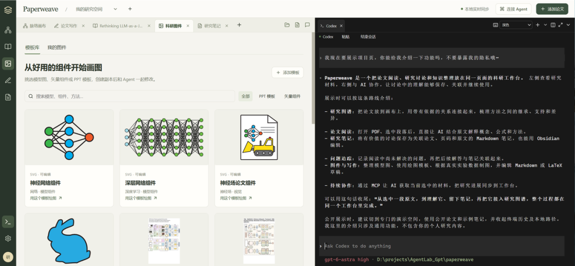
Task: Select the figures image icon in left sidebar
Action: click(x=7, y=63)
